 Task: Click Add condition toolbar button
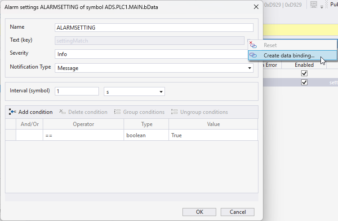(x=31, y=112)
